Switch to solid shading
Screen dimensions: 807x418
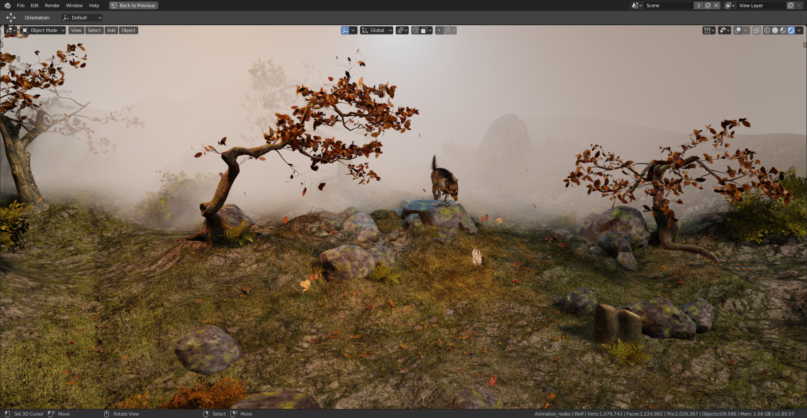(775, 30)
